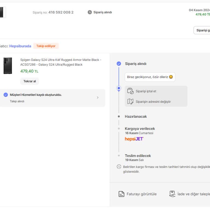This screenshot has height=210, width=210.
Task: Click the map icon for address change
Action: [x=130, y=102]
